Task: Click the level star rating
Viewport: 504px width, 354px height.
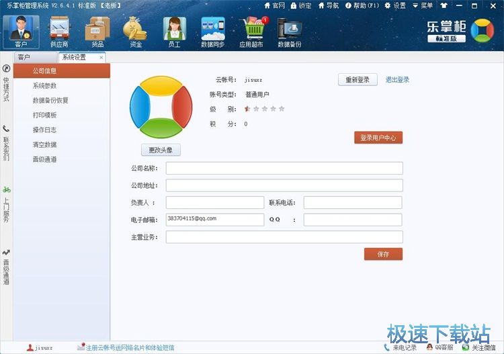Action: pyautogui.click(x=264, y=109)
